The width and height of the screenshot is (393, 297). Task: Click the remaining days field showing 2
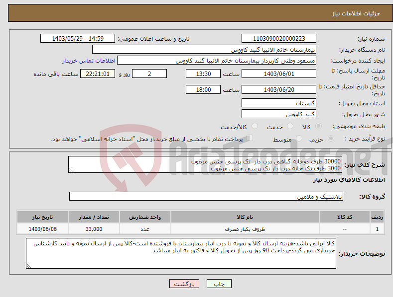pyautogui.click(x=149, y=74)
